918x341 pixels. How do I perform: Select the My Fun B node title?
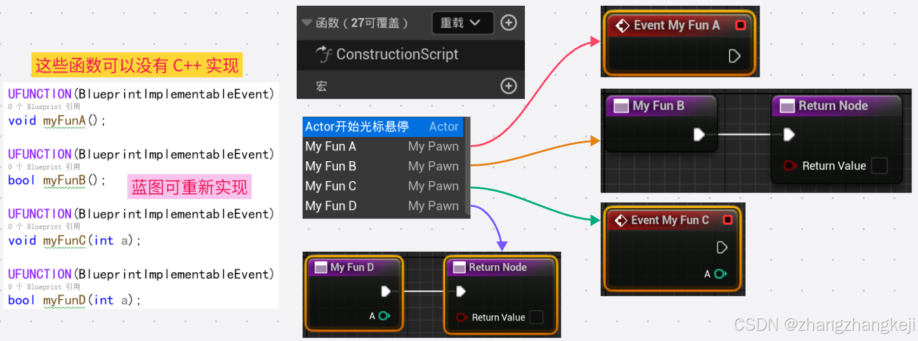coord(658,106)
